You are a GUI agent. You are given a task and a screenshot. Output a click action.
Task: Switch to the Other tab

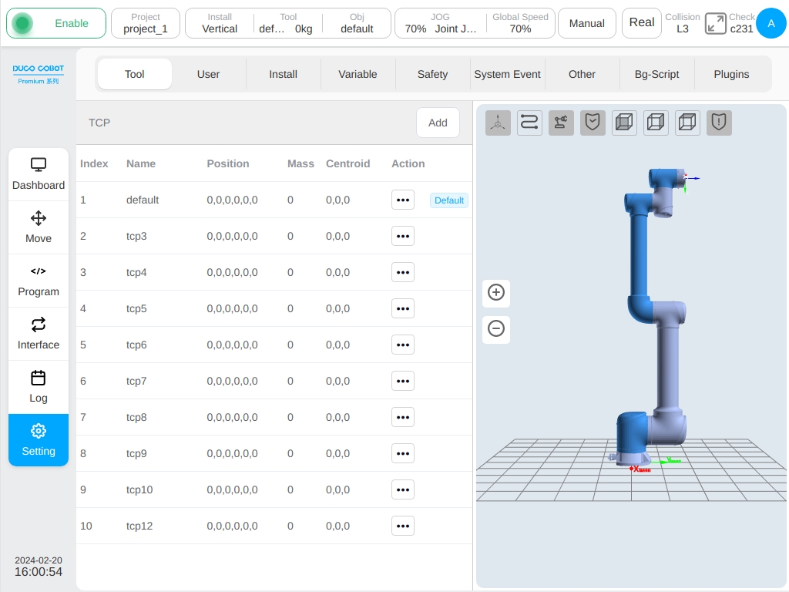pos(582,74)
